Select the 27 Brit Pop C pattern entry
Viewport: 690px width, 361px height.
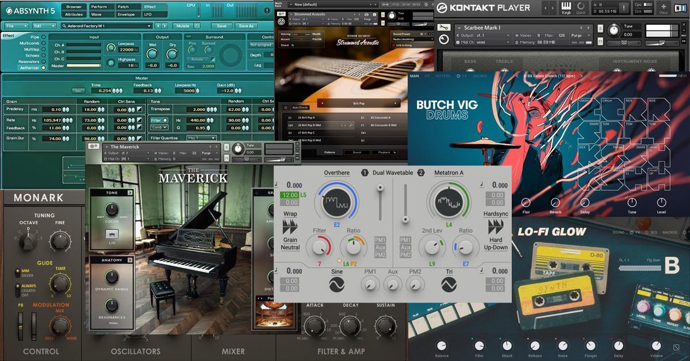pyautogui.click(x=307, y=132)
